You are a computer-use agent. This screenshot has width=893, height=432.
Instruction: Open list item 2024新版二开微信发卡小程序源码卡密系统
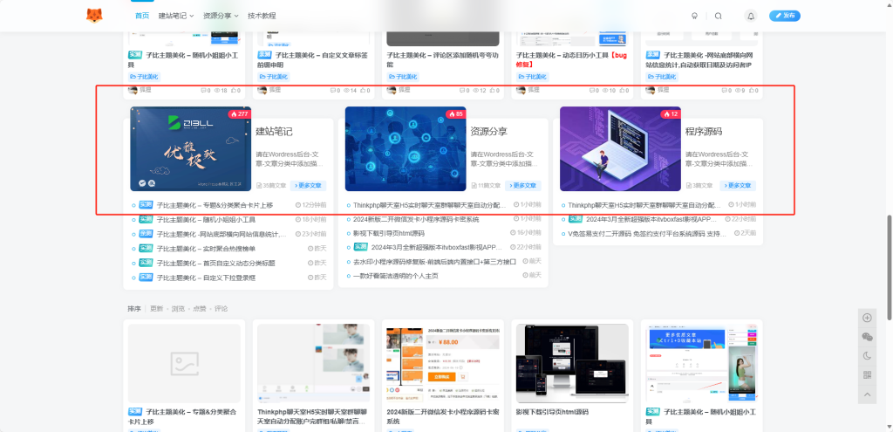tap(416, 219)
